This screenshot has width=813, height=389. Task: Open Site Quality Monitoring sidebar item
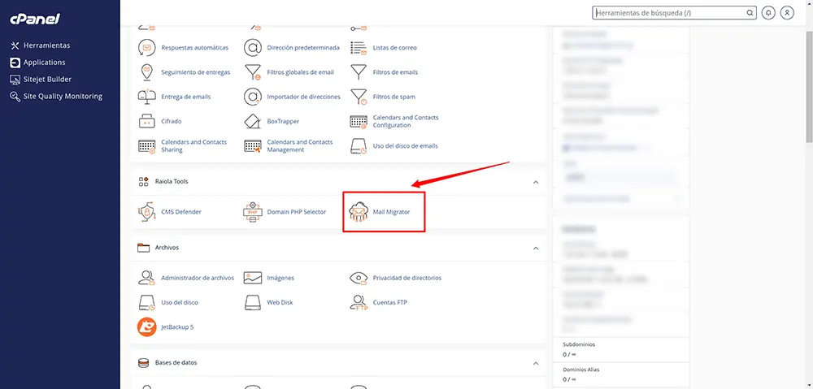63,96
